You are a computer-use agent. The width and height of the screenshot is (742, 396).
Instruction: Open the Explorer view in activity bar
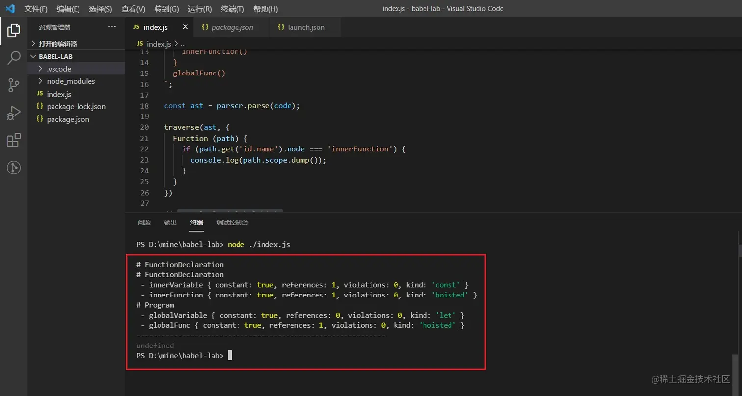coord(14,31)
